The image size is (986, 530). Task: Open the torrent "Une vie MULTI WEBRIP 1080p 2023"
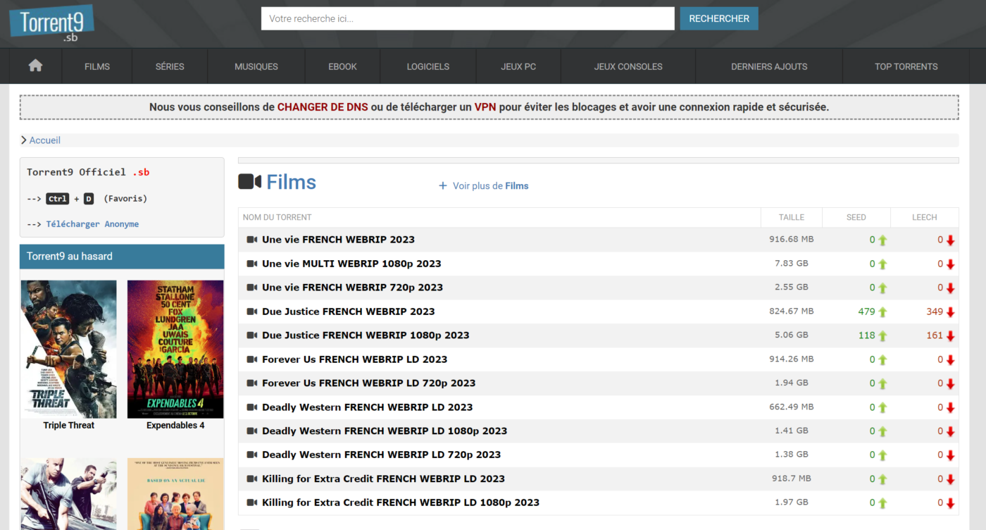pos(351,263)
